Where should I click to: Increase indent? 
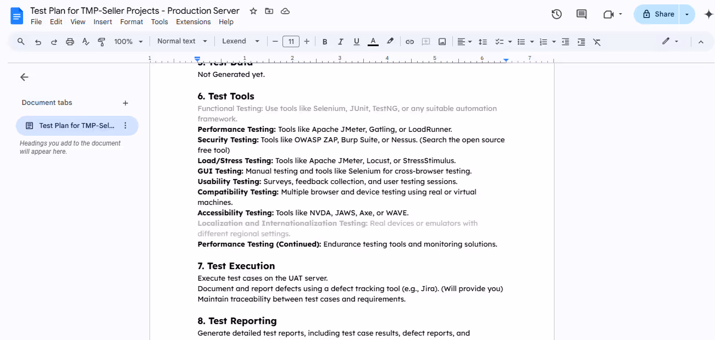click(581, 41)
